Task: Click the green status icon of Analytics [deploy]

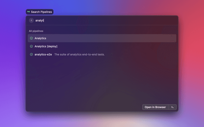Action: 31,46
